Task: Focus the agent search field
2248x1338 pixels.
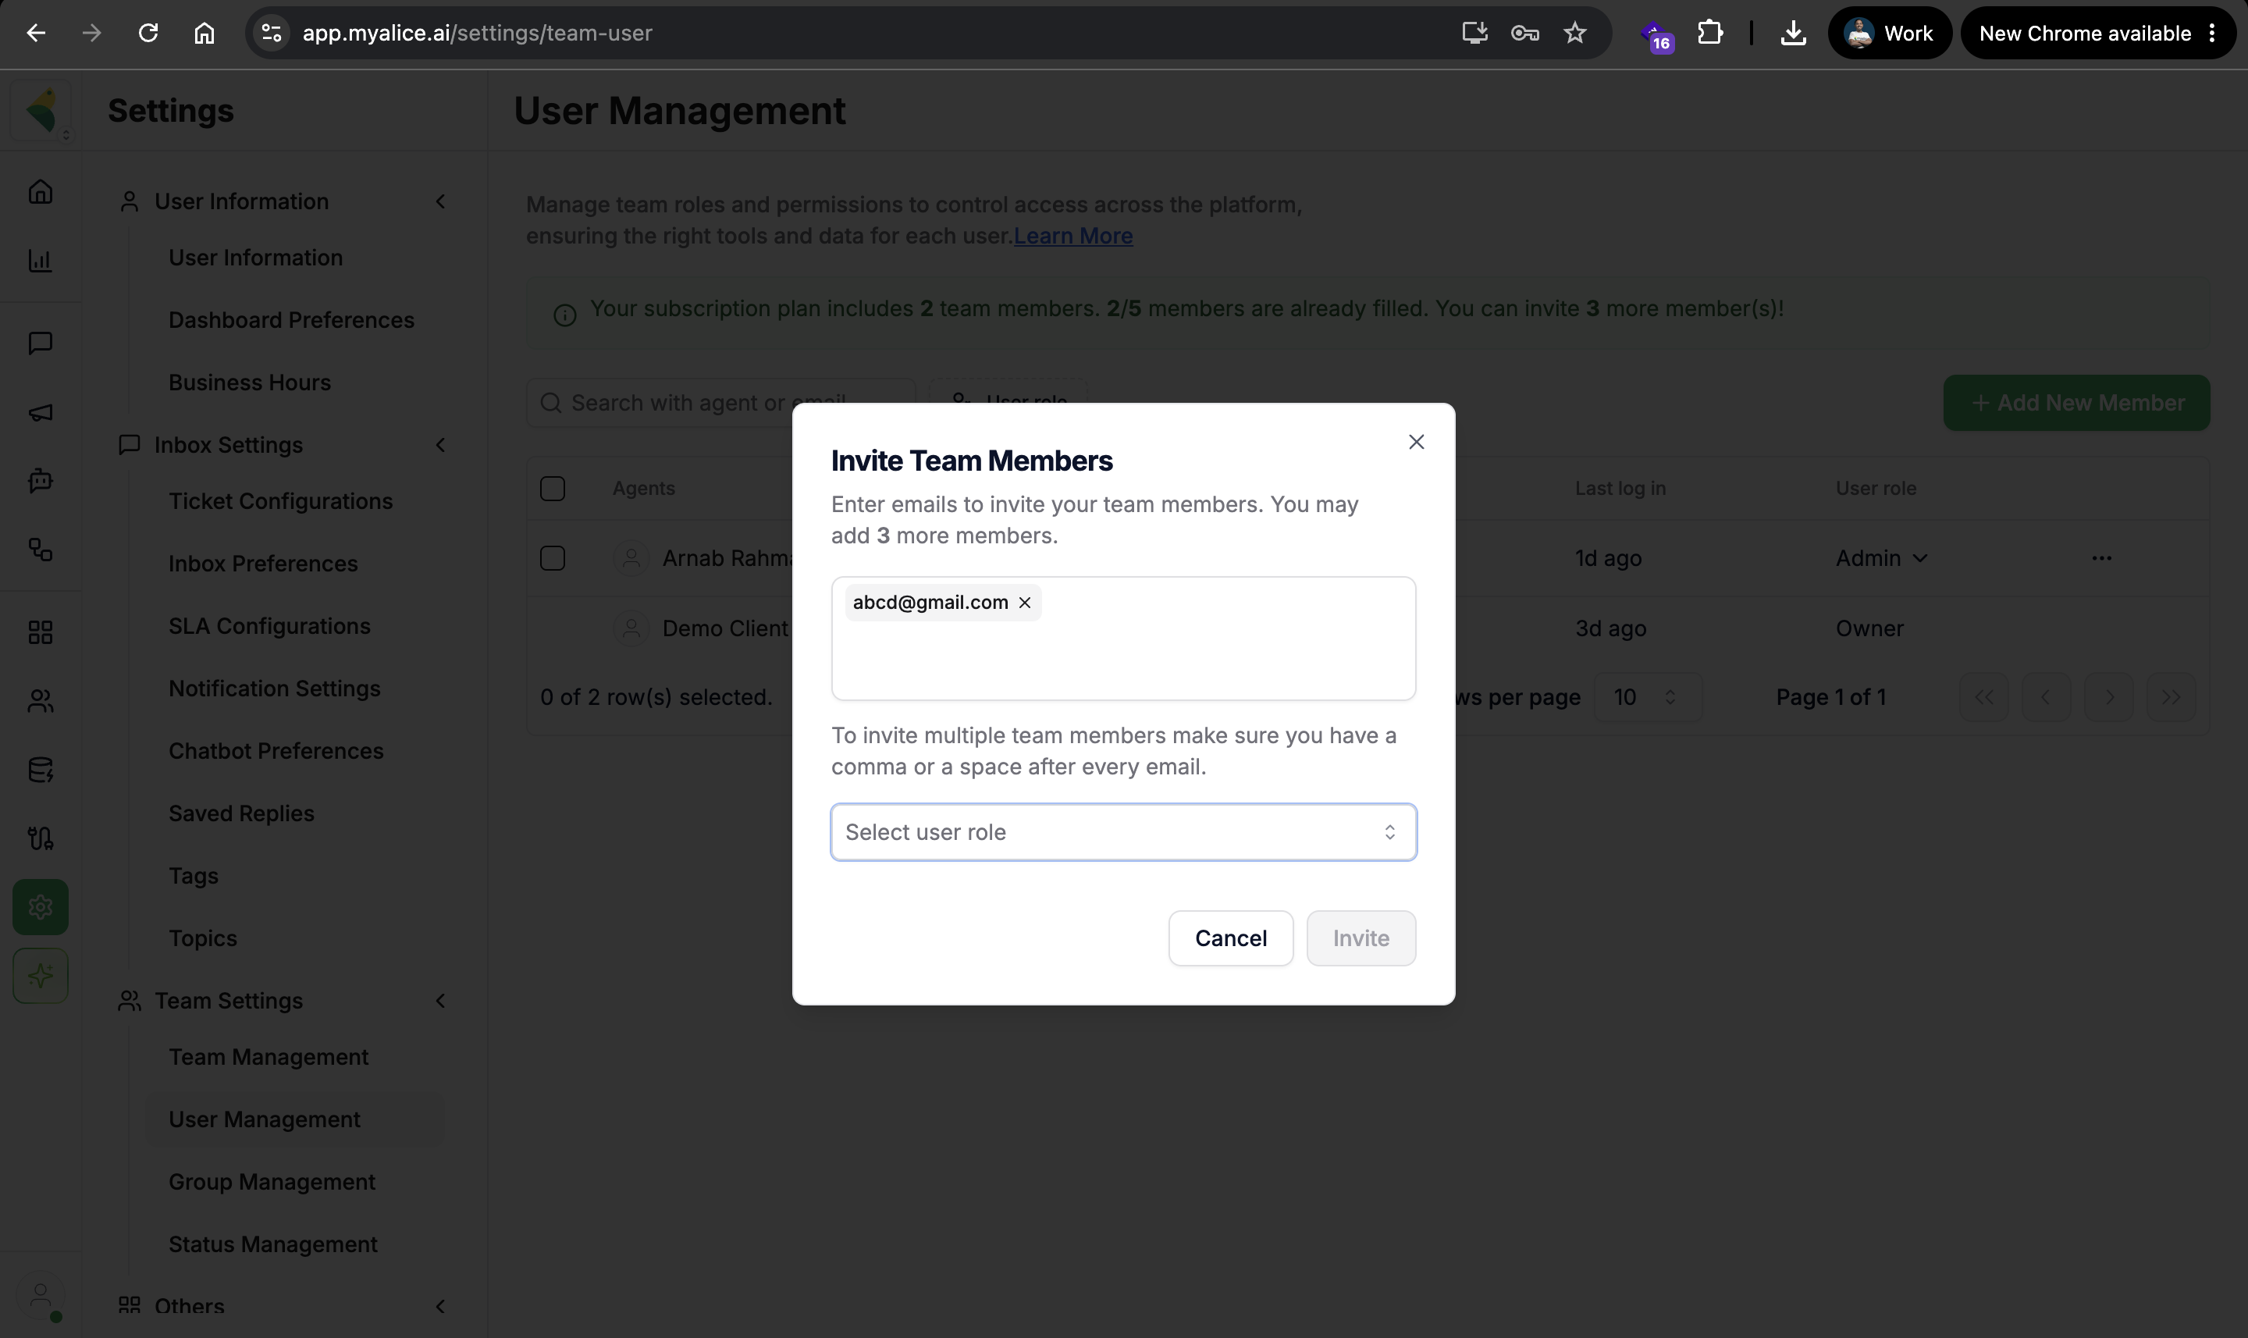Action: coord(720,402)
